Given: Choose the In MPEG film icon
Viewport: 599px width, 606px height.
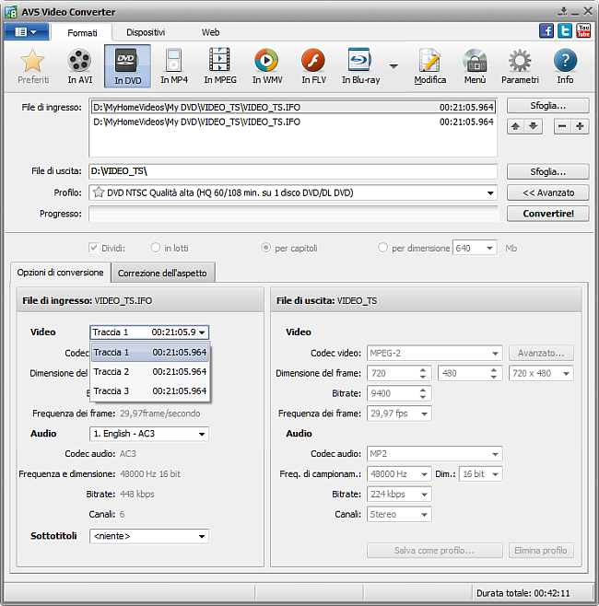Looking at the screenshot, I should click(220, 66).
